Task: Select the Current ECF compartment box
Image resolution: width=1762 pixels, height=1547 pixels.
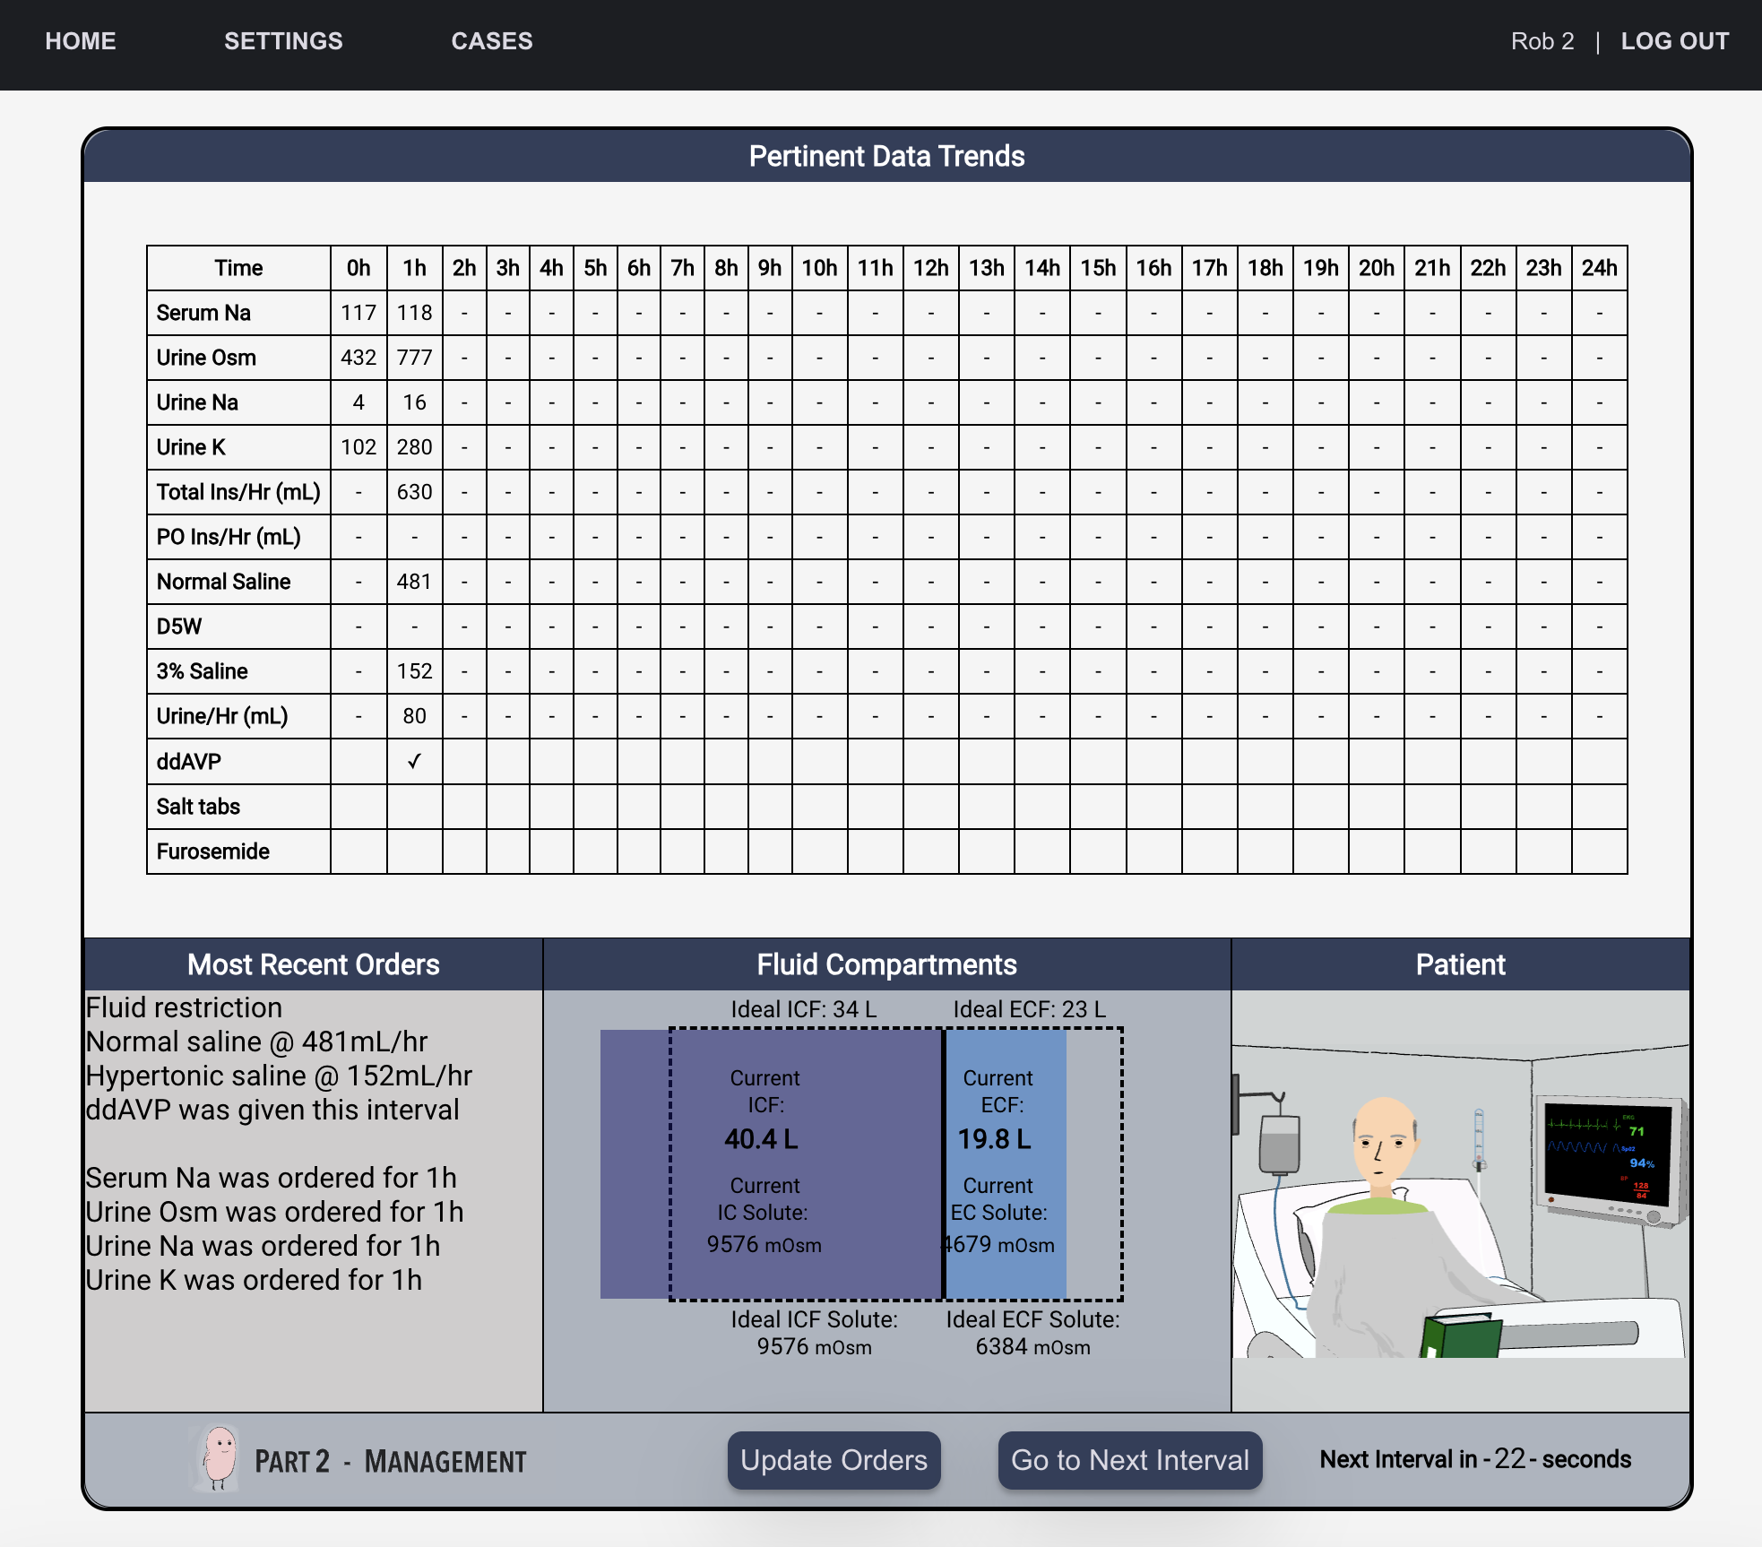Action: (998, 1161)
